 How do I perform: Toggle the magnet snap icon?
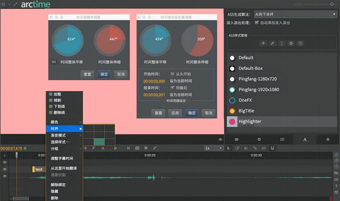[x=272, y=148]
